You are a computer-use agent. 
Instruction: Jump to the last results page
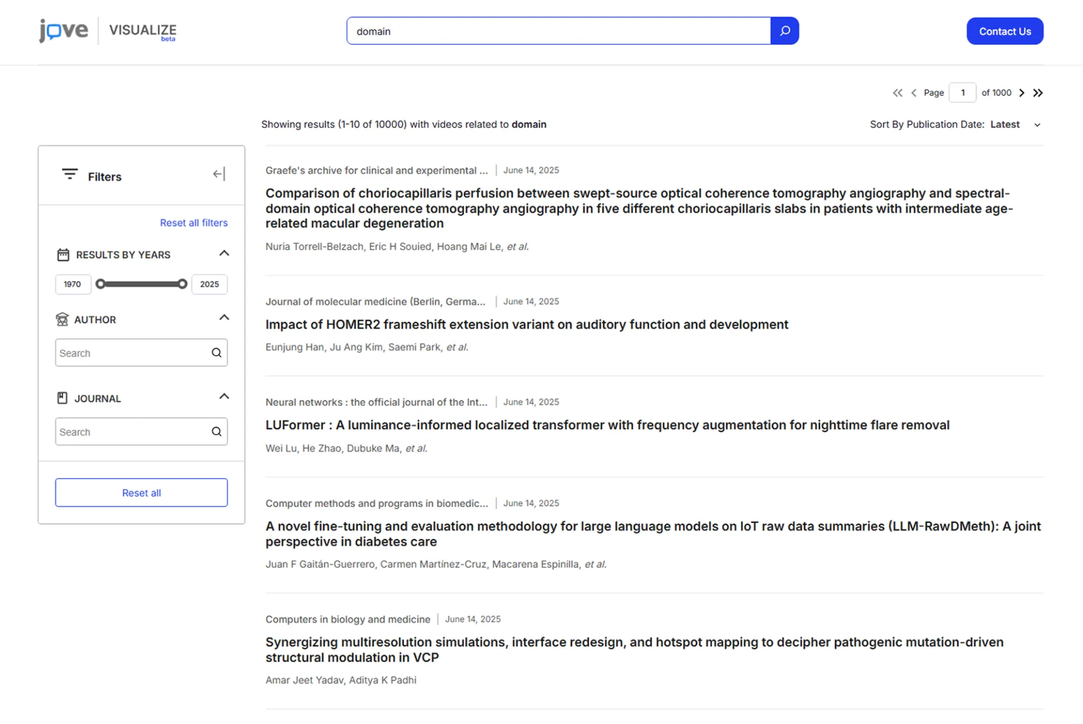click(x=1038, y=93)
